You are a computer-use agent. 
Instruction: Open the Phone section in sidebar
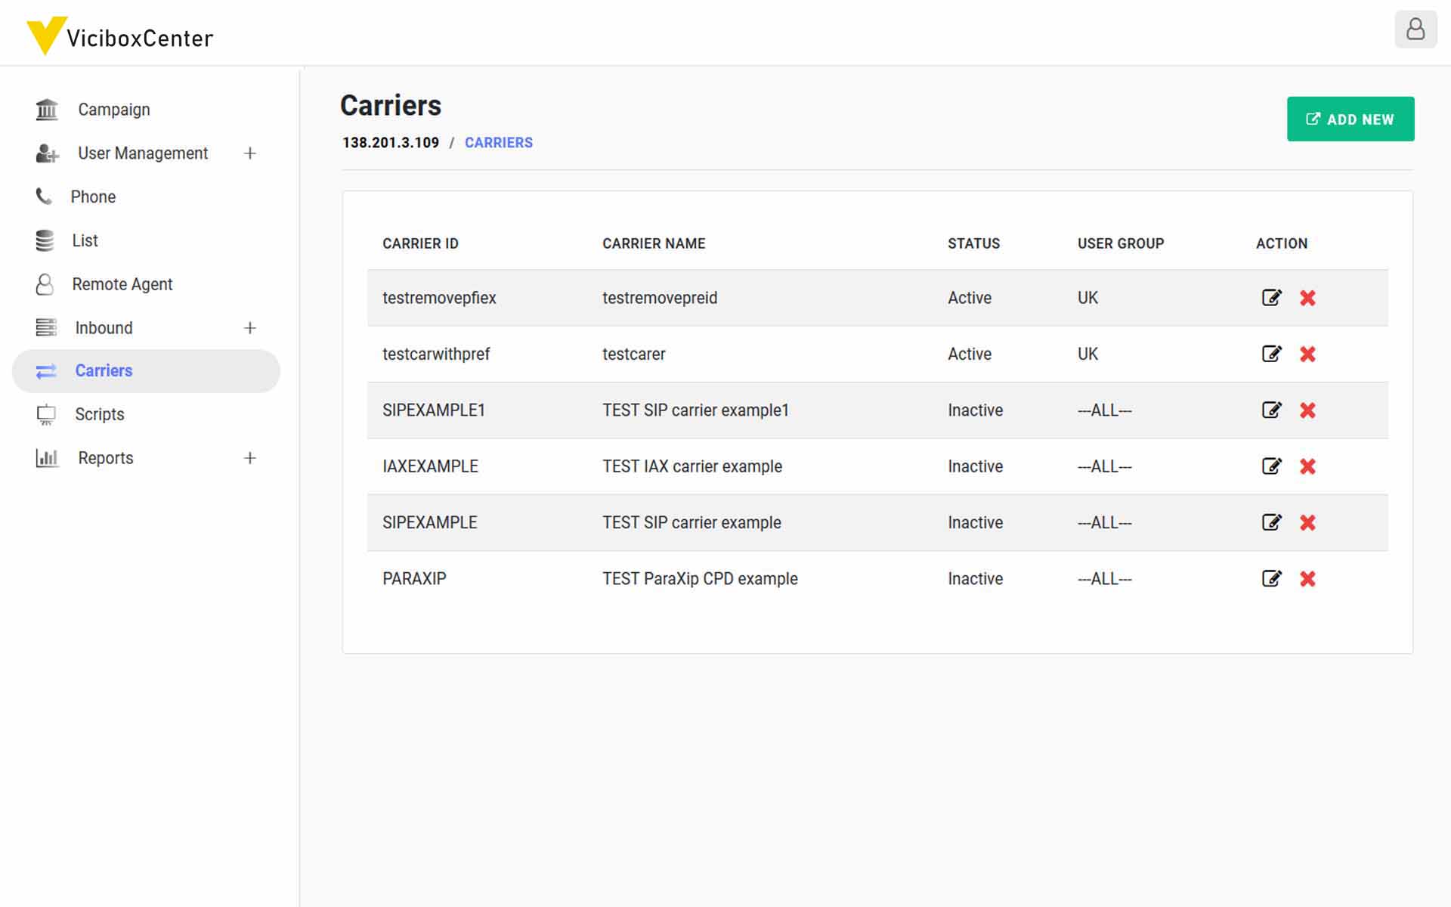(93, 197)
